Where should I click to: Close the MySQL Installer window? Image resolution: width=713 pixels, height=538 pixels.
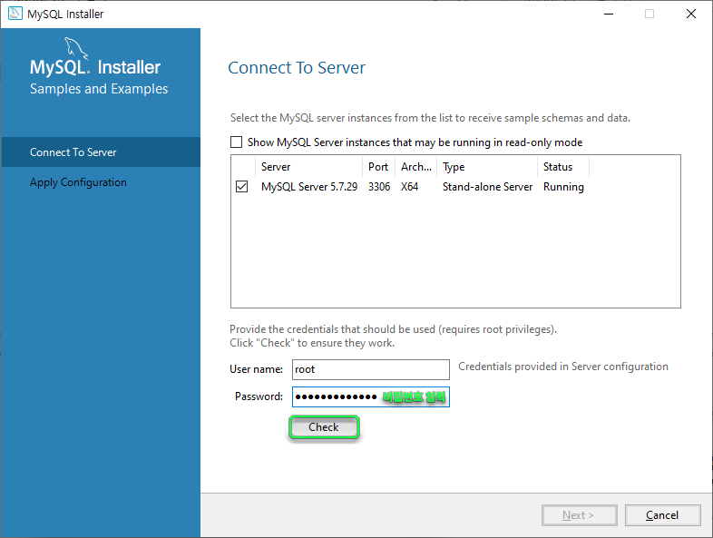[x=690, y=15]
